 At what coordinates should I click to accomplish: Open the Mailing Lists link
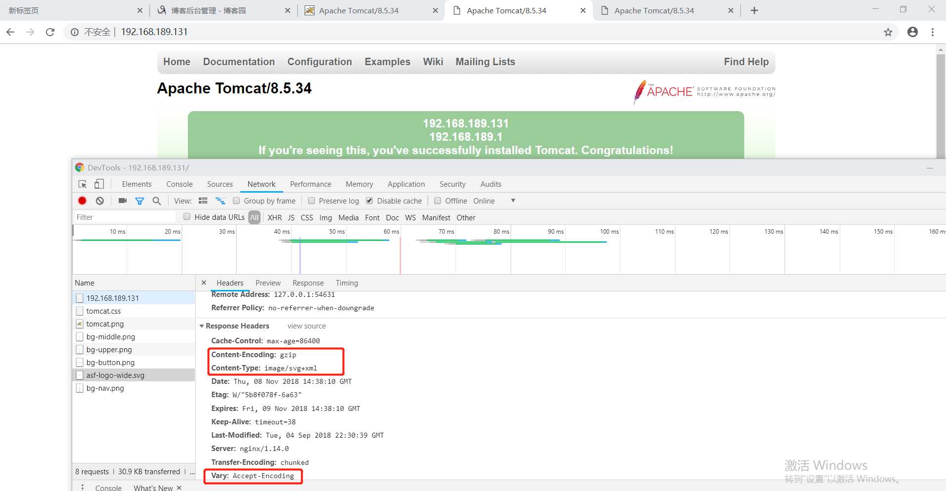click(485, 62)
